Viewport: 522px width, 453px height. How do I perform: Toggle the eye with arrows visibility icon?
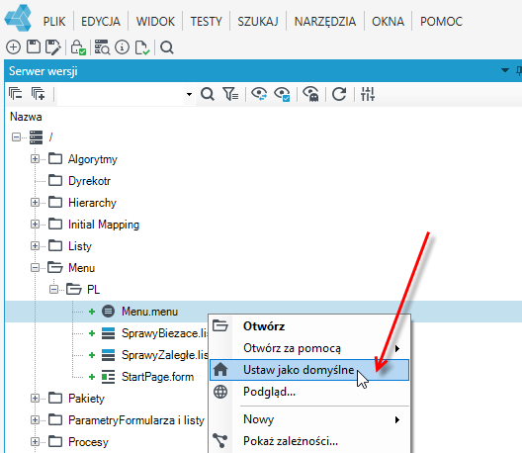coord(259,94)
